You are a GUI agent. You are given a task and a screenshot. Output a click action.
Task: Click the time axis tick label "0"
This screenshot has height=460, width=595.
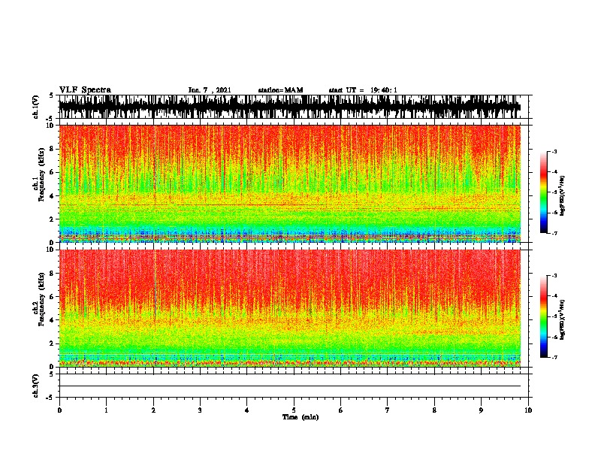(59, 410)
